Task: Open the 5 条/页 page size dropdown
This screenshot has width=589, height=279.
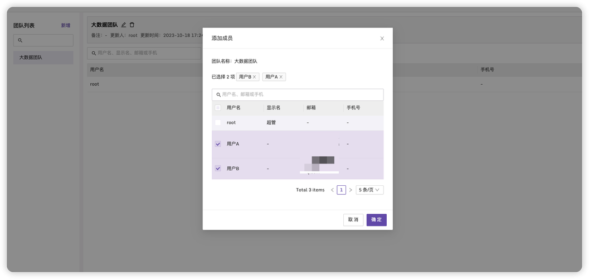Action: 369,190
